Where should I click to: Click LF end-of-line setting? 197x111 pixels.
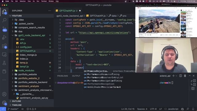[160, 109]
